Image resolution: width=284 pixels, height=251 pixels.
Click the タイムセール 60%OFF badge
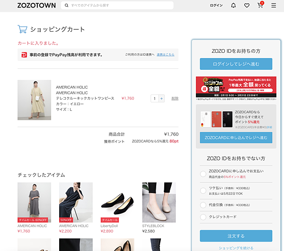[x=33, y=220]
